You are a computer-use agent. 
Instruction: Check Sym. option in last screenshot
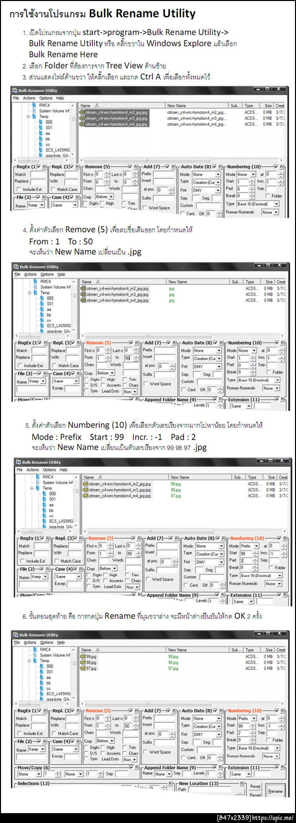pyautogui.click(x=86, y=759)
